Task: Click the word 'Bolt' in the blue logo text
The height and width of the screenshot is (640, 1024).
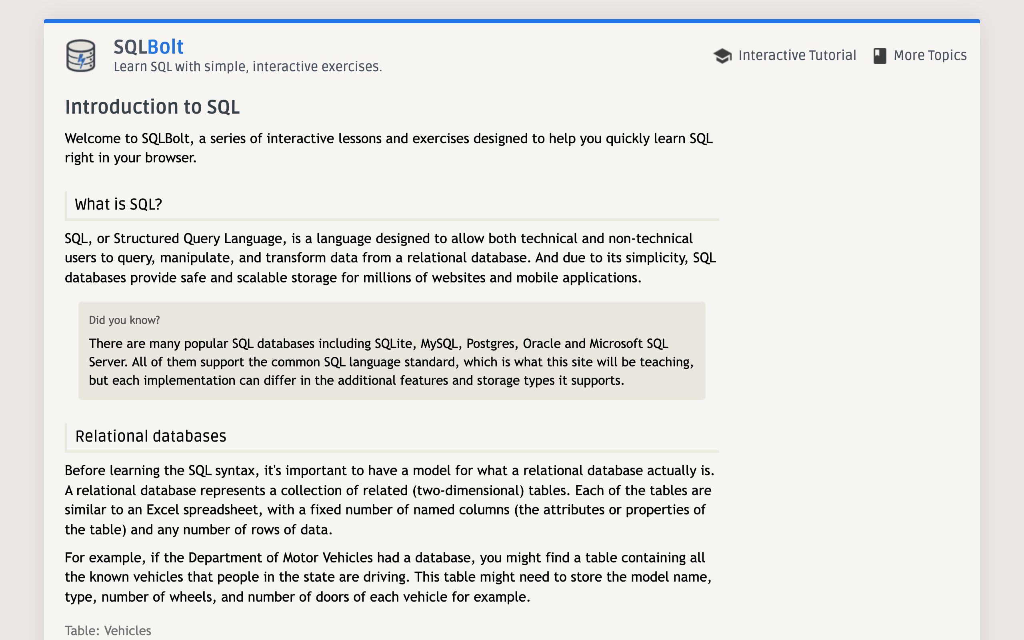Action: [166, 46]
